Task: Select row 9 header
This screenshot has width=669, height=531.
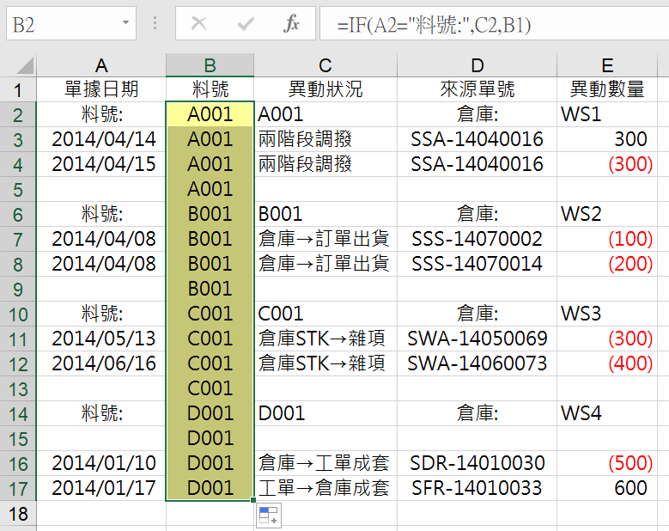Action: point(18,290)
